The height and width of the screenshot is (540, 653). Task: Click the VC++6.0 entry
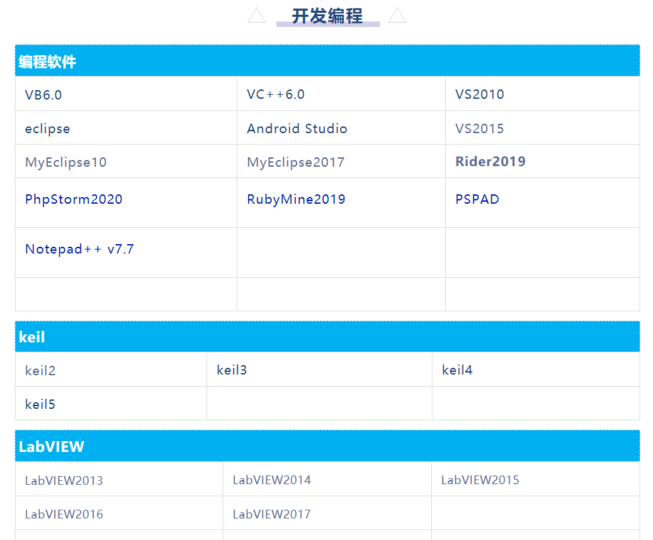click(x=276, y=94)
